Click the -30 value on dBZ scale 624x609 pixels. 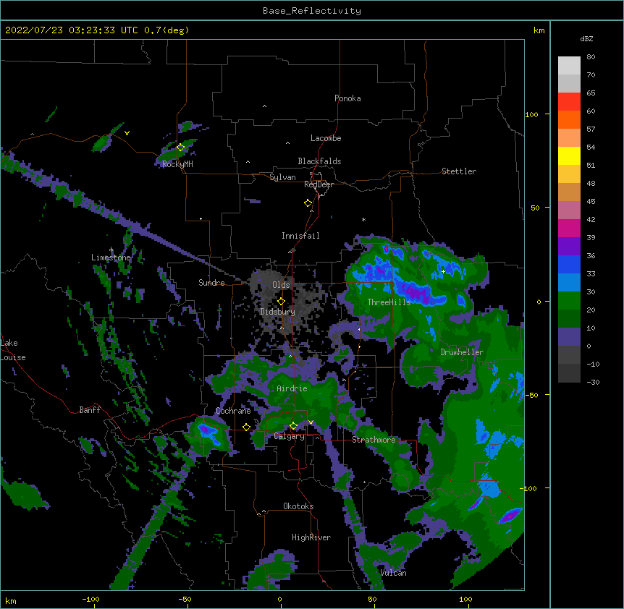tap(593, 382)
